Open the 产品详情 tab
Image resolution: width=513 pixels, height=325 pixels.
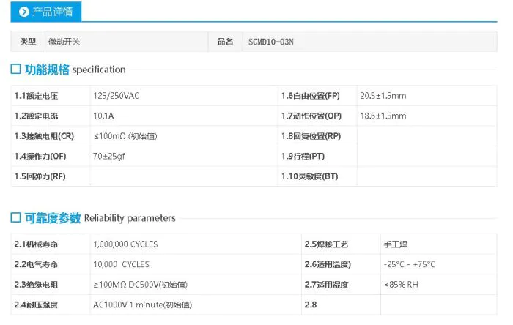coord(46,12)
